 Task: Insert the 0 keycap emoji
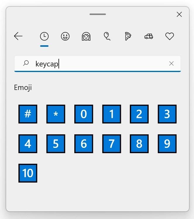coord(84,114)
